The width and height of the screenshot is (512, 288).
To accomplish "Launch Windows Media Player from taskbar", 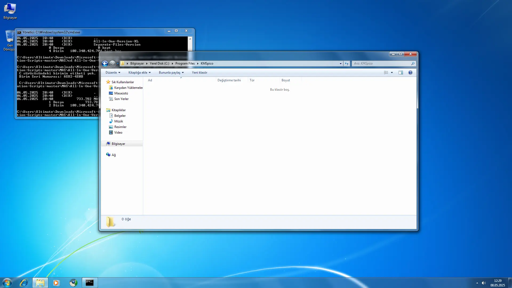I will click(x=56, y=283).
